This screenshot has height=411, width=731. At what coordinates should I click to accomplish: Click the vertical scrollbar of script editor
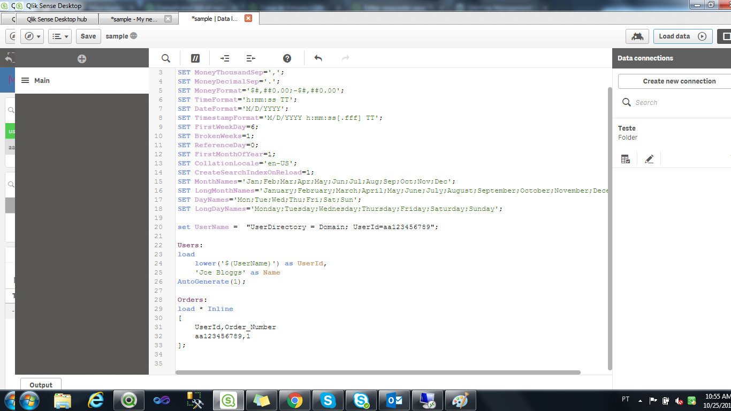[610, 229]
